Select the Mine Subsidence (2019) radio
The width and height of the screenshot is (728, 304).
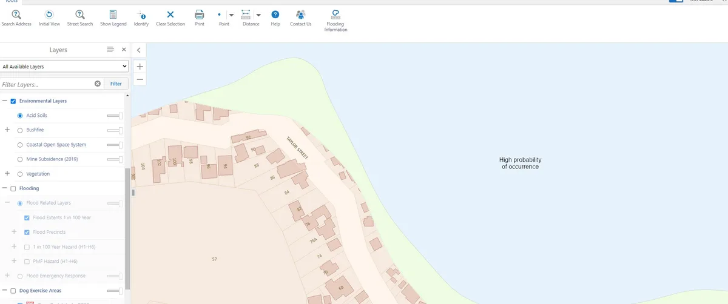pyautogui.click(x=20, y=159)
